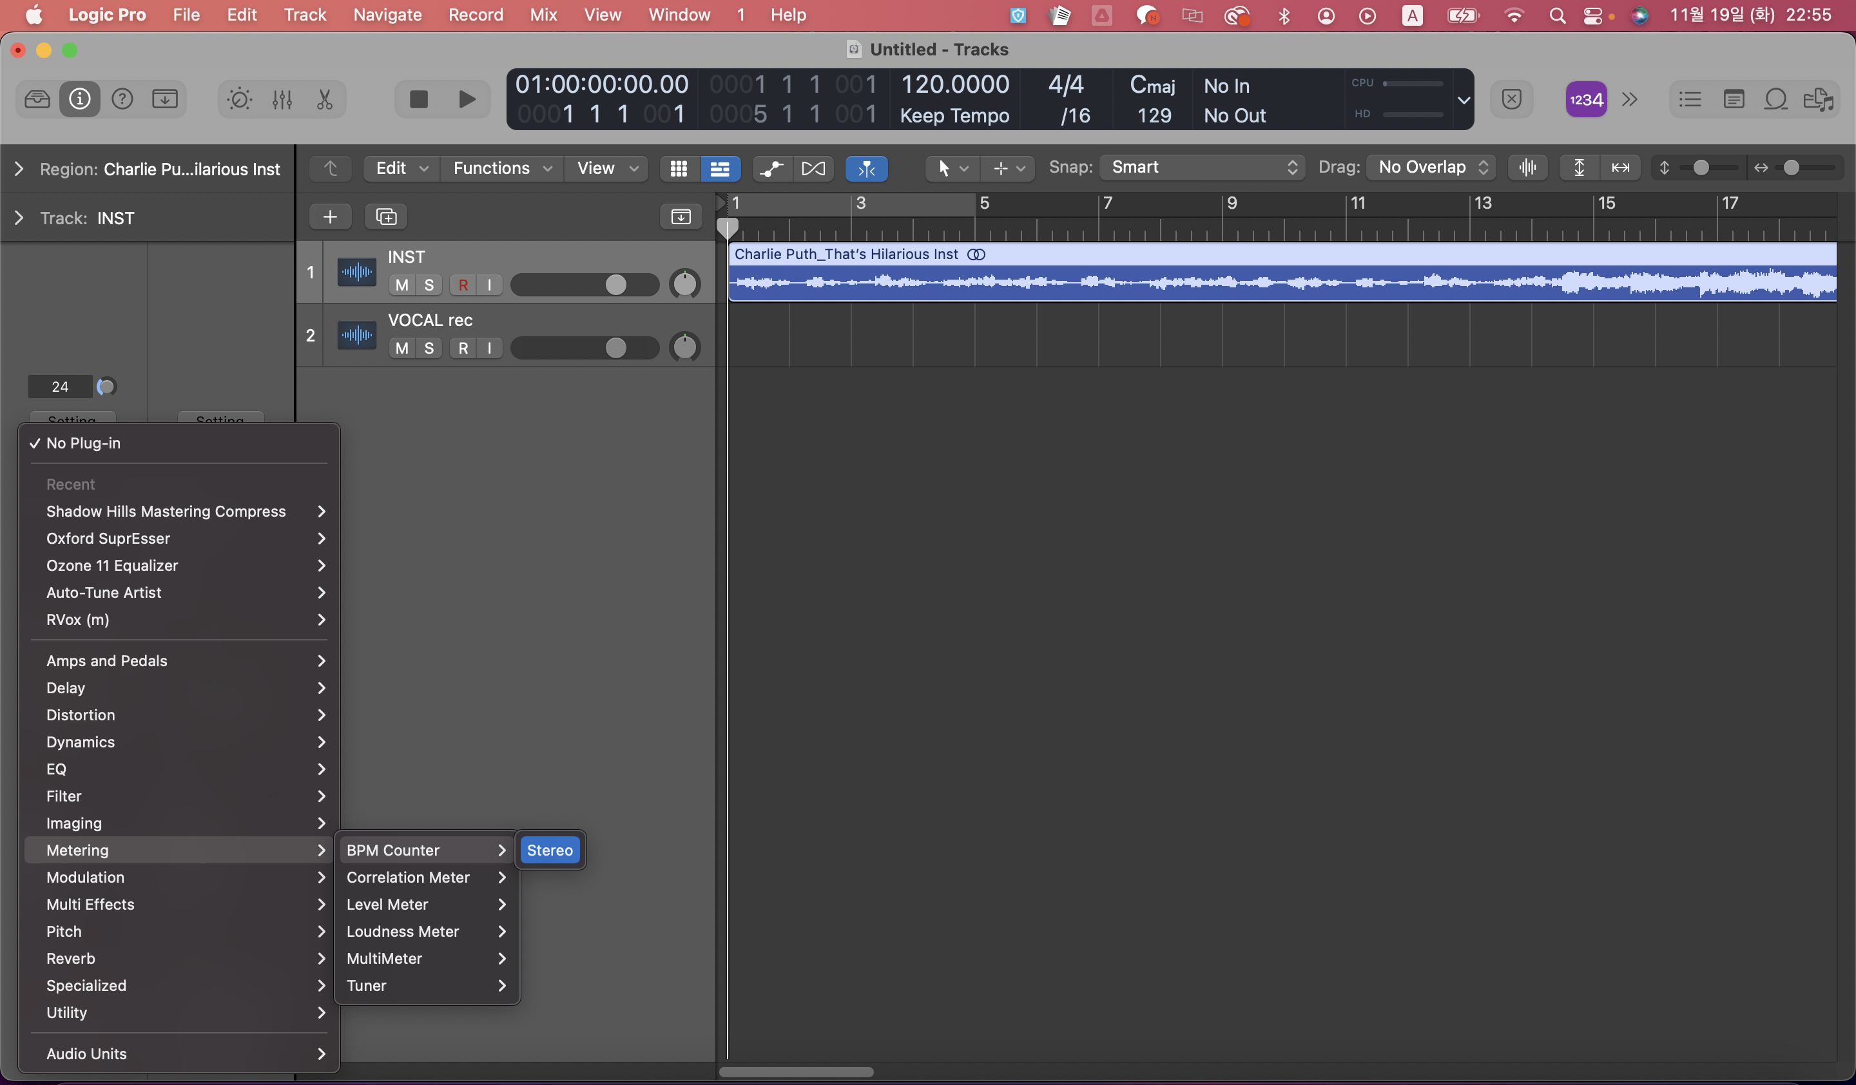Click the scissors Editors icon
The height and width of the screenshot is (1085, 1856).
coord(324,99)
